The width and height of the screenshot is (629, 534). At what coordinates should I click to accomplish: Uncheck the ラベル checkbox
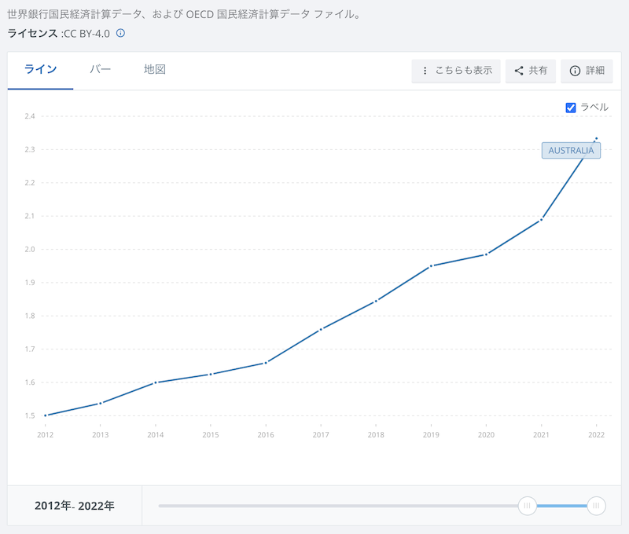pyautogui.click(x=571, y=108)
